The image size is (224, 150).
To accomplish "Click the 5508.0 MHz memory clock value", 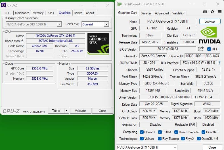I will point(39,79).
